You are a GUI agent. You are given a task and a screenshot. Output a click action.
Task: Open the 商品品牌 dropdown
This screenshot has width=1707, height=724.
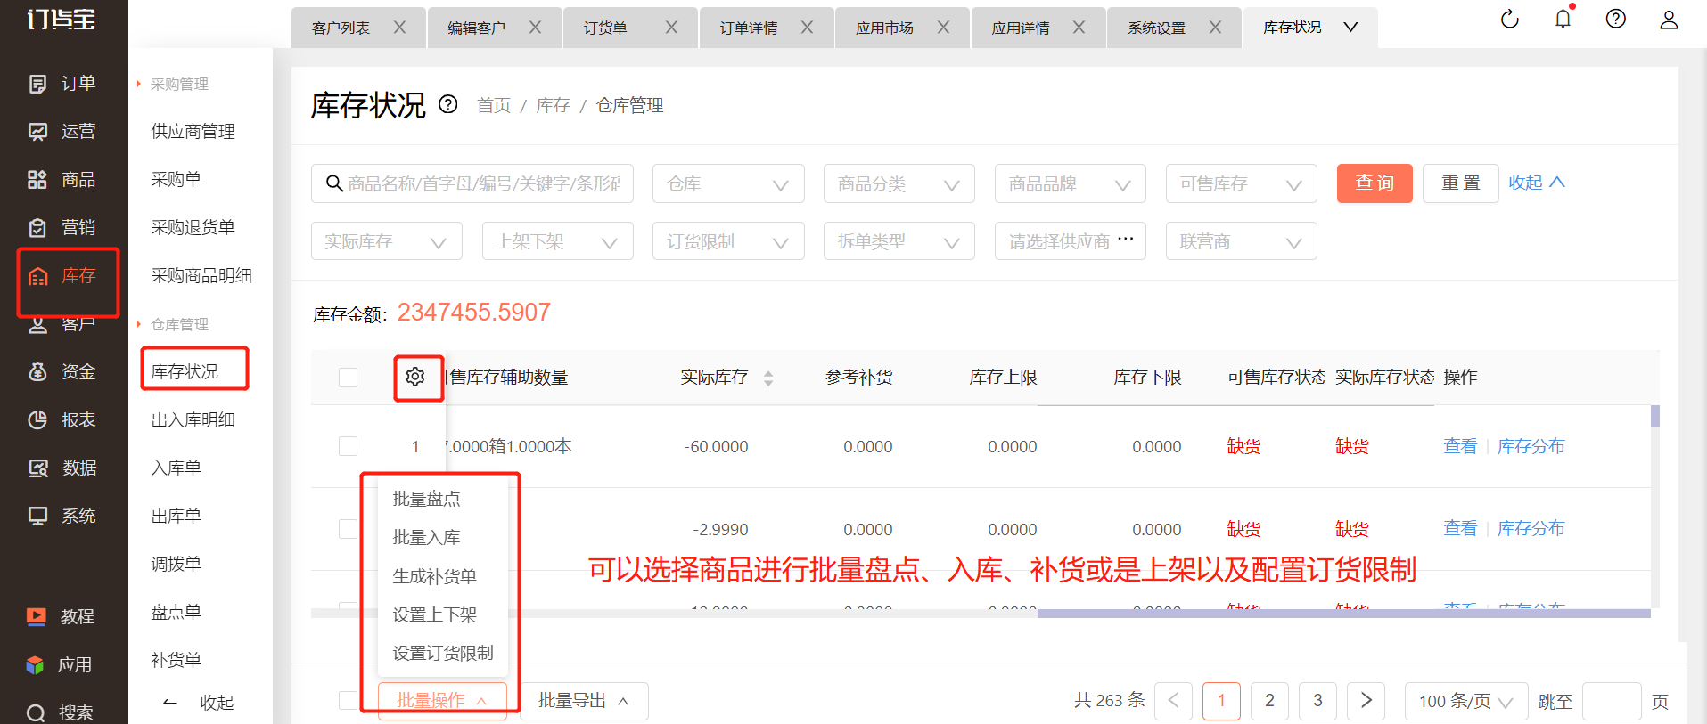[1070, 183]
